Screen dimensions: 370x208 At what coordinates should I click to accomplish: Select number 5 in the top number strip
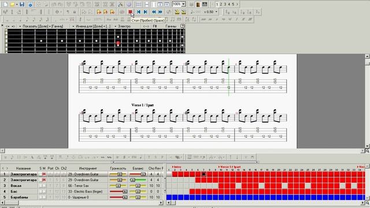pyautogui.click(x=233, y=4)
